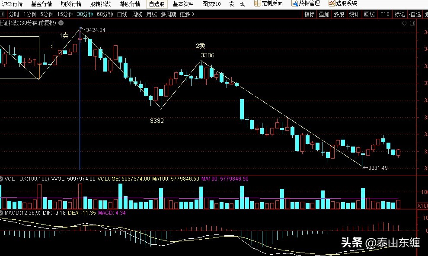Screen dimensions: 428x256
Task: Click the 3332 price annotation
Action: [x=157, y=121]
